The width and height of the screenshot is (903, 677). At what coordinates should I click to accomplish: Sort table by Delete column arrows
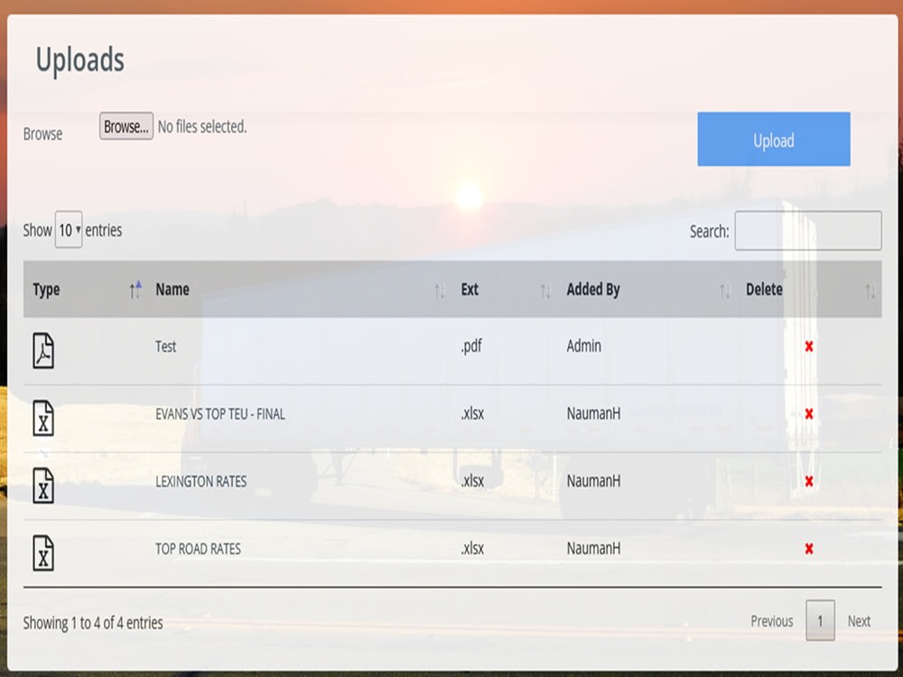870,292
